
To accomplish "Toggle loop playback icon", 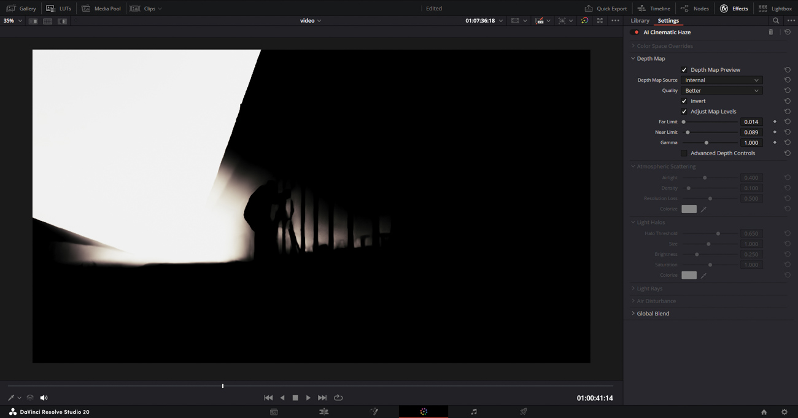I will click(338, 398).
